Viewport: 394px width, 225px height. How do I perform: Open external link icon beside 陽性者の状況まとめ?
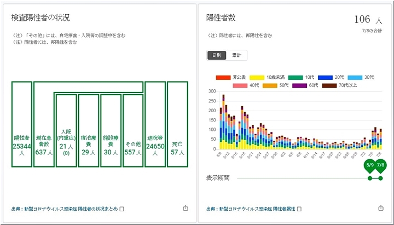pos(122,209)
